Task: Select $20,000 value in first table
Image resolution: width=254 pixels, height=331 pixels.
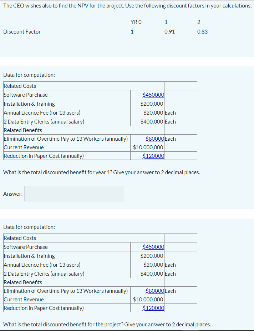Action: [153, 112]
